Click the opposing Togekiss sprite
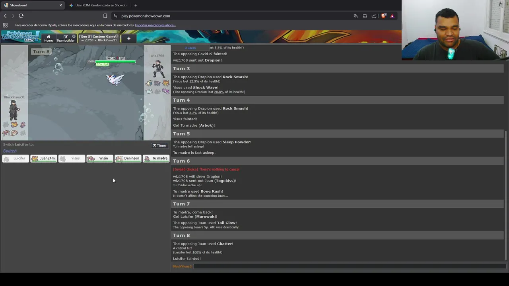Screen dimensions: 509x286 (115, 79)
